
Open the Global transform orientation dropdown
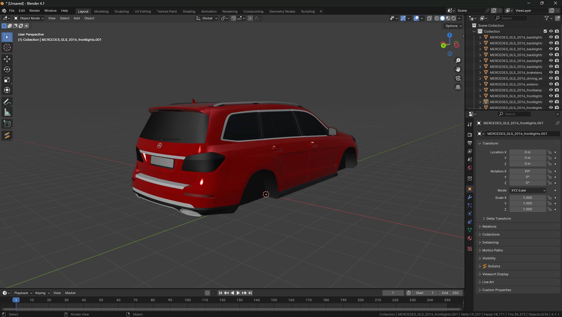(x=207, y=18)
